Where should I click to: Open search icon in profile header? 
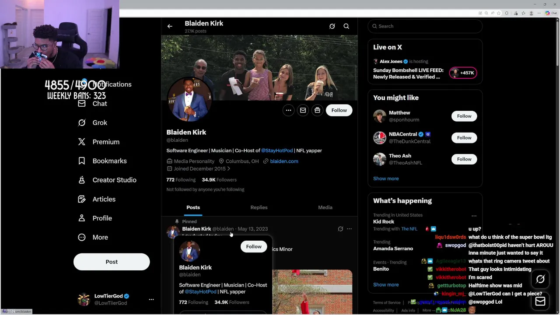click(346, 26)
